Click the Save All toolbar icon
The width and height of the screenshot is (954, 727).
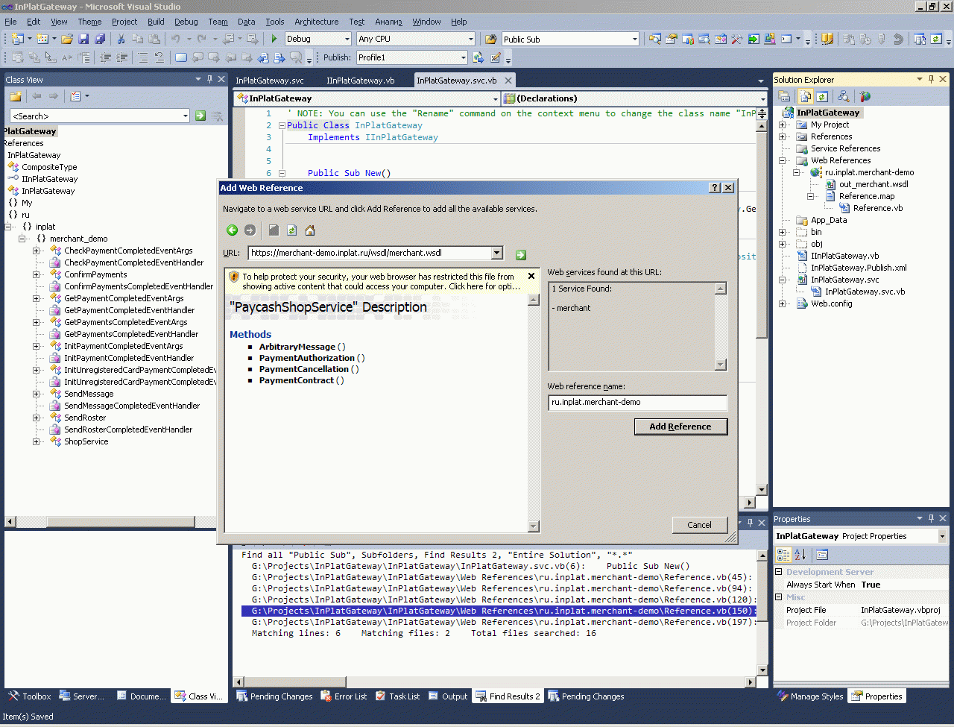point(99,39)
